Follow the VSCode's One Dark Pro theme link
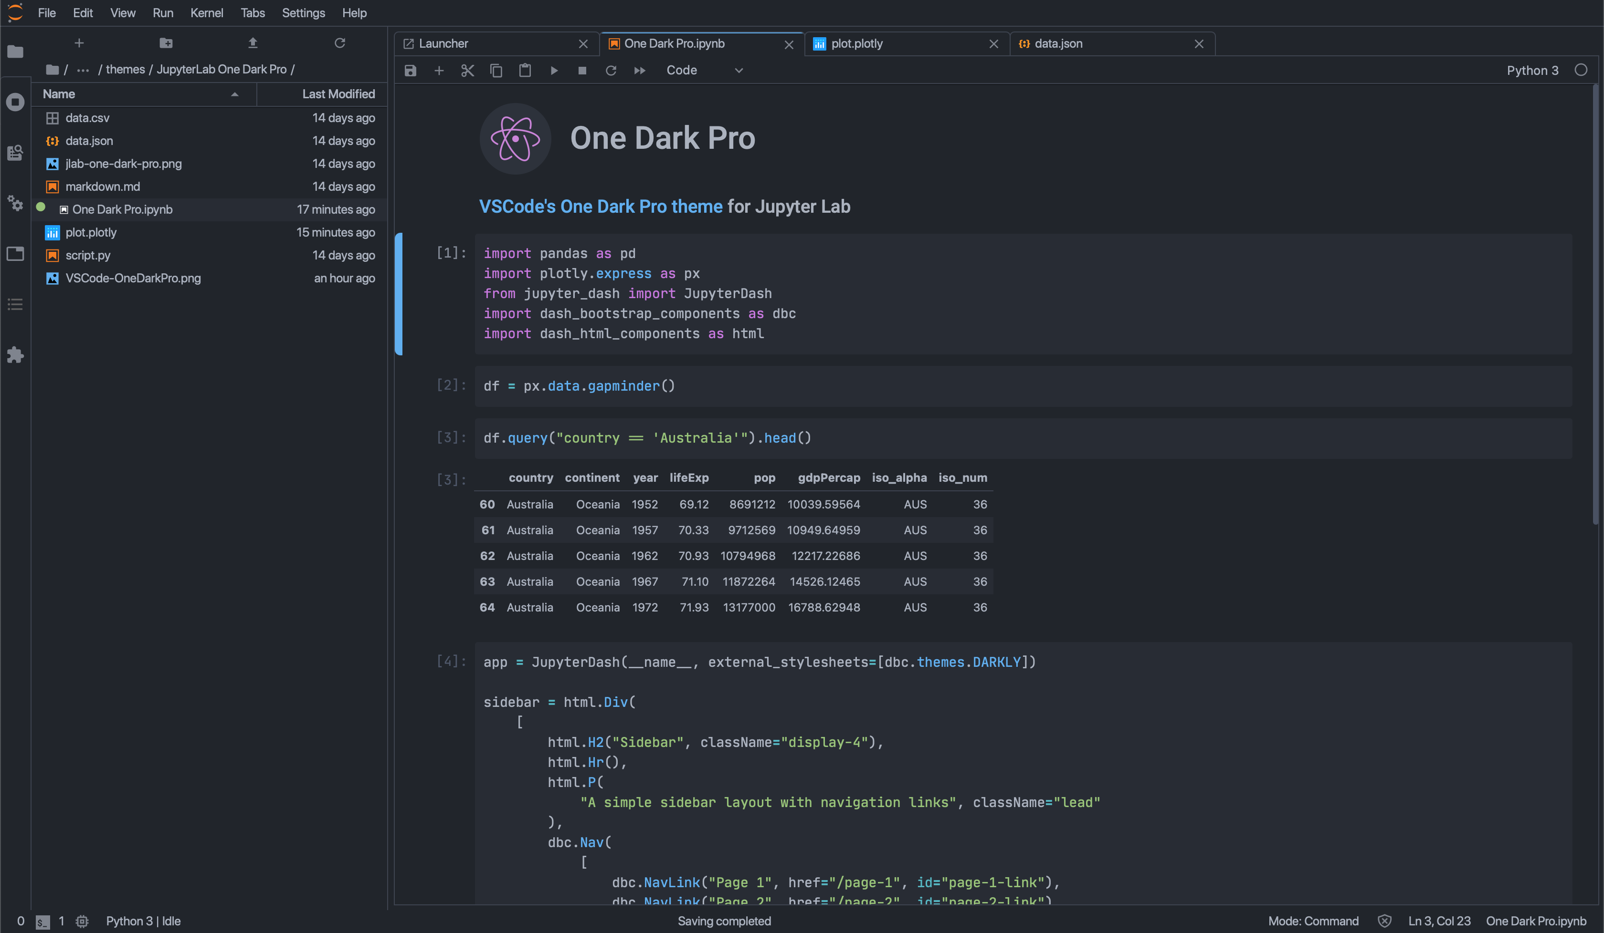The width and height of the screenshot is (1604, 933). point(600,207)
